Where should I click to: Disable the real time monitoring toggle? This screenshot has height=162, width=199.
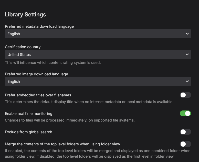(x=185, y=113)
